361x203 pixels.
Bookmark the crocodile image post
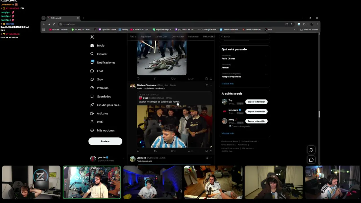pyautogui.click(x=206, y=79)
